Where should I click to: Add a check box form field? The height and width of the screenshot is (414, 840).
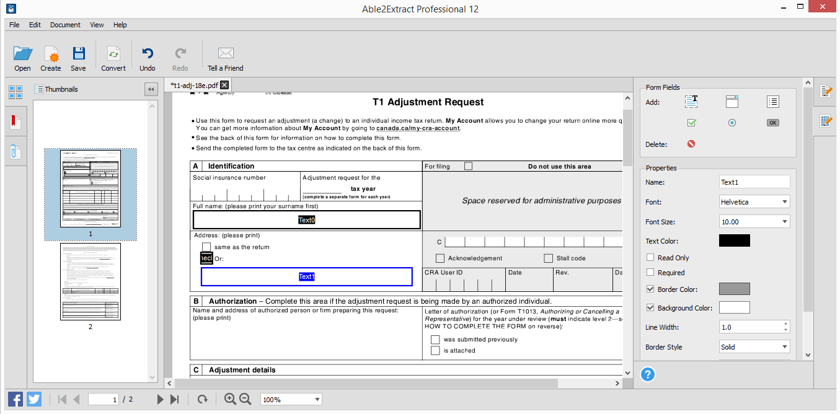(691, 123)
